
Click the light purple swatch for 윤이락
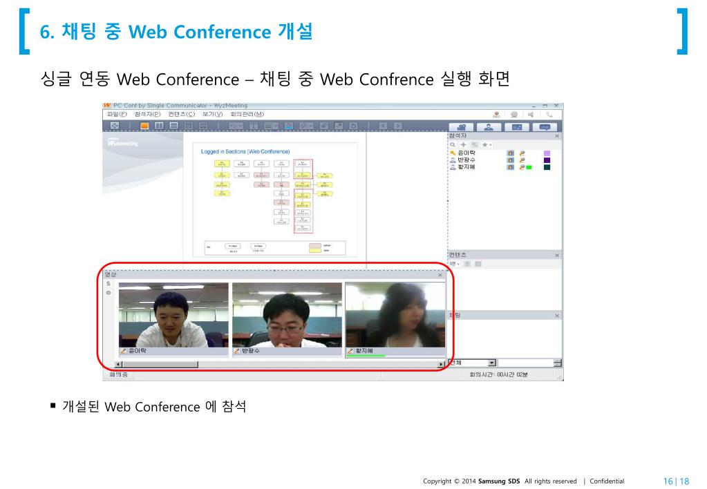tap(547, 153)
